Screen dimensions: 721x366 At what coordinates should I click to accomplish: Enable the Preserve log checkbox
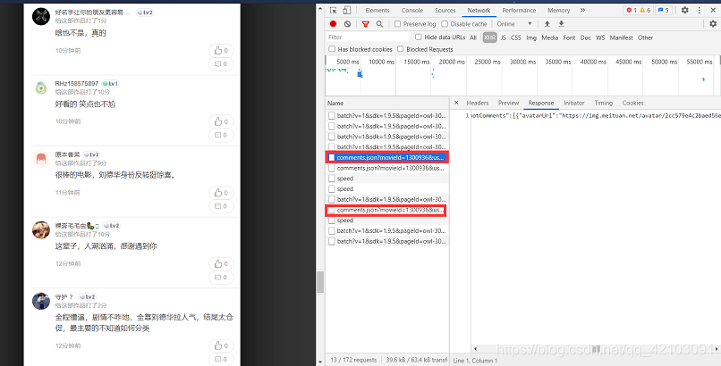click(x=398, y=24)
